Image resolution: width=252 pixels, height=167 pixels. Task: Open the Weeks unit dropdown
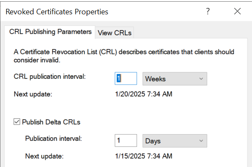point(175,79)
